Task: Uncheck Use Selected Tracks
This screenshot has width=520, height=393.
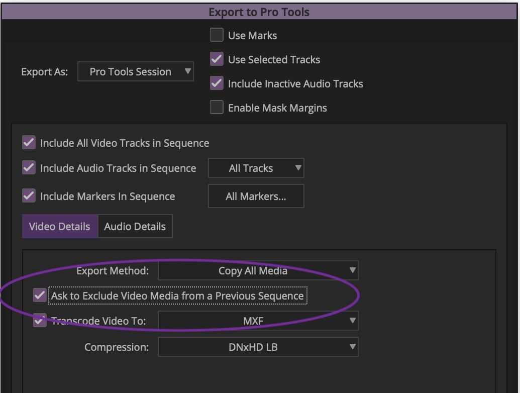Action: (x=217, y=59)
